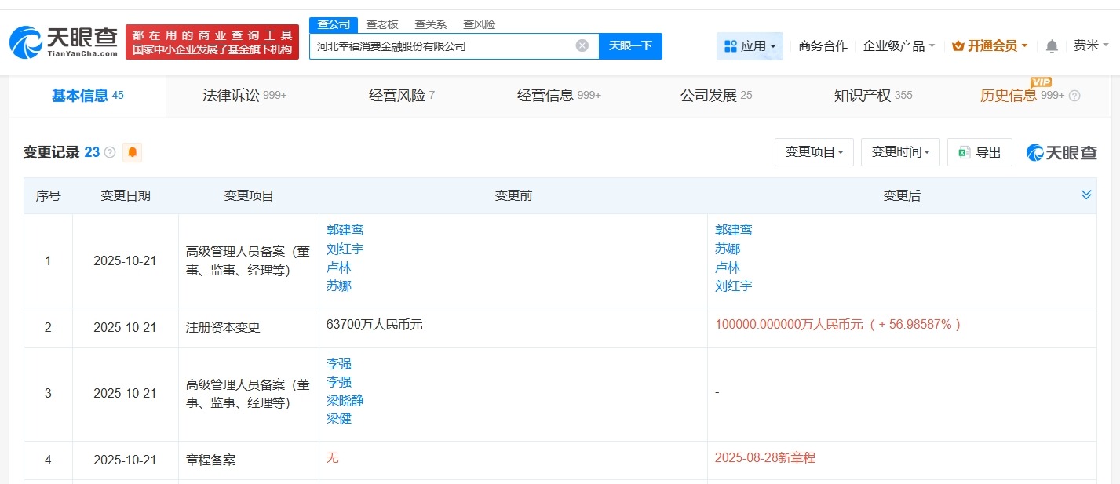
Task: Expand columns with the double chevron icon
Action: 1086,195
